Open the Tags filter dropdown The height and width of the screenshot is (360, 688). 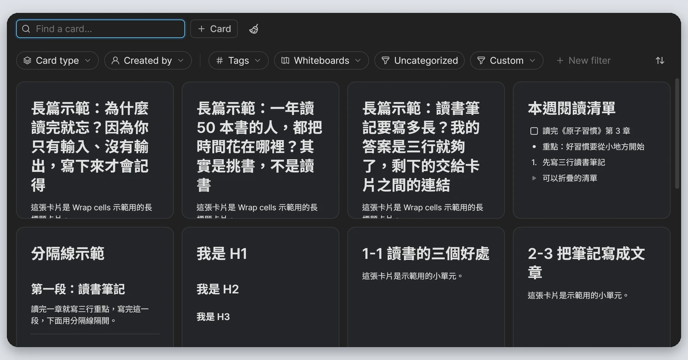(x=239, y=61)
